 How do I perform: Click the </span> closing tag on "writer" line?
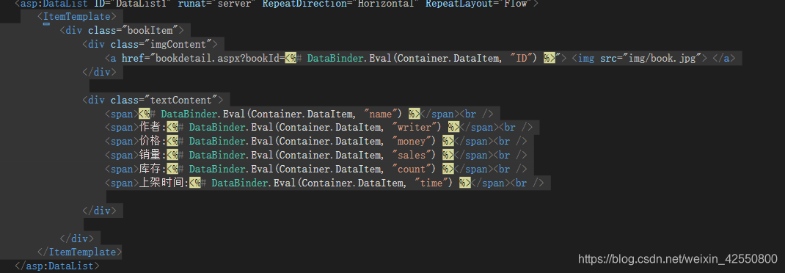coord(479,127)
